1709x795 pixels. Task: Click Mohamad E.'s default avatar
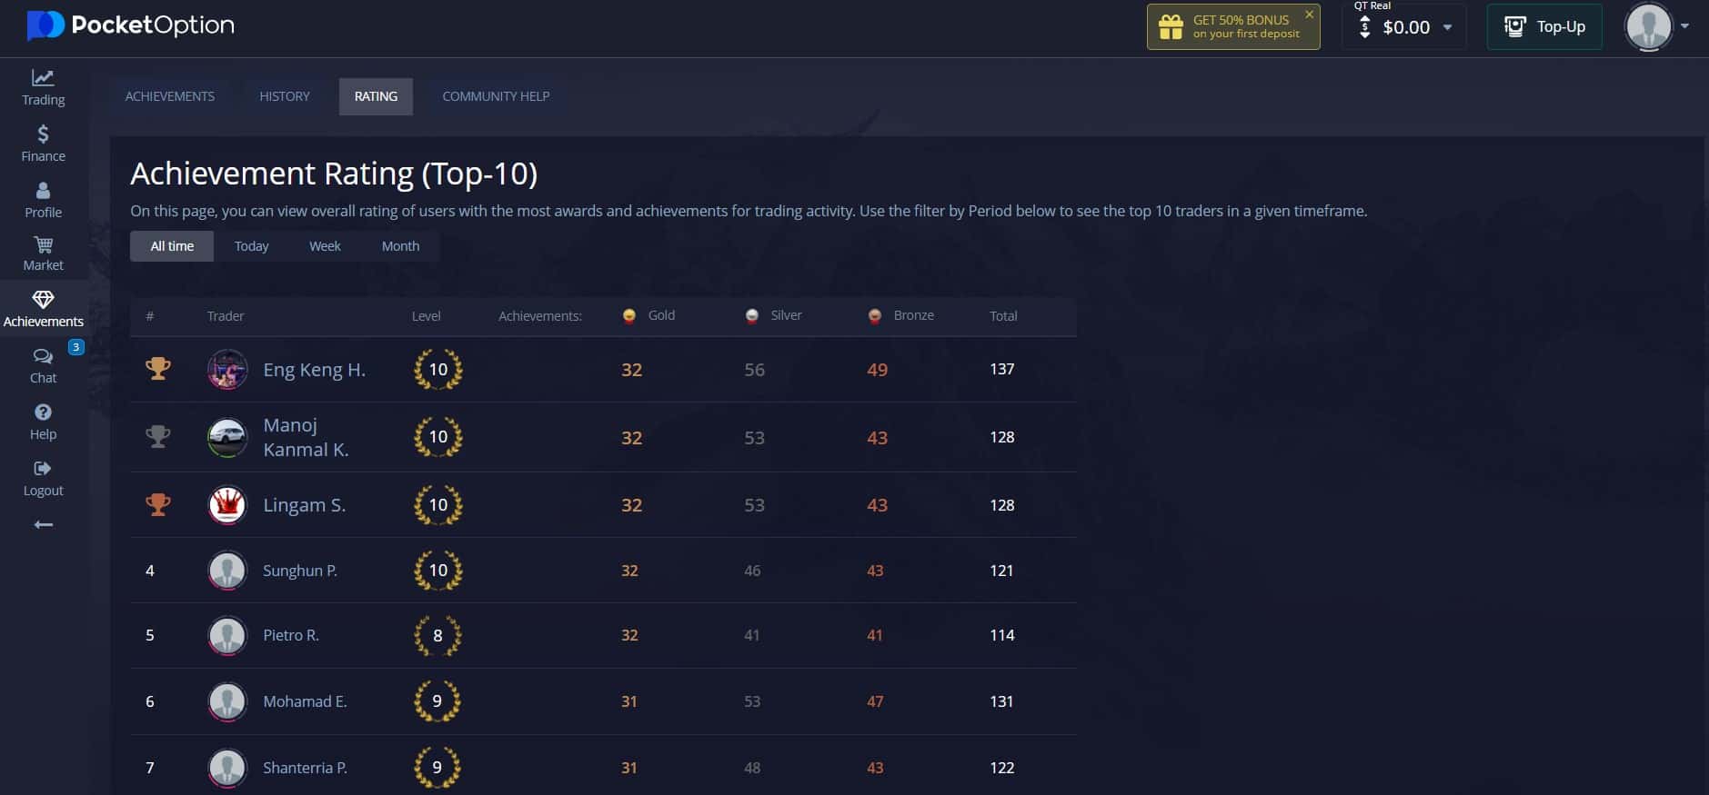tap(227, 701)
